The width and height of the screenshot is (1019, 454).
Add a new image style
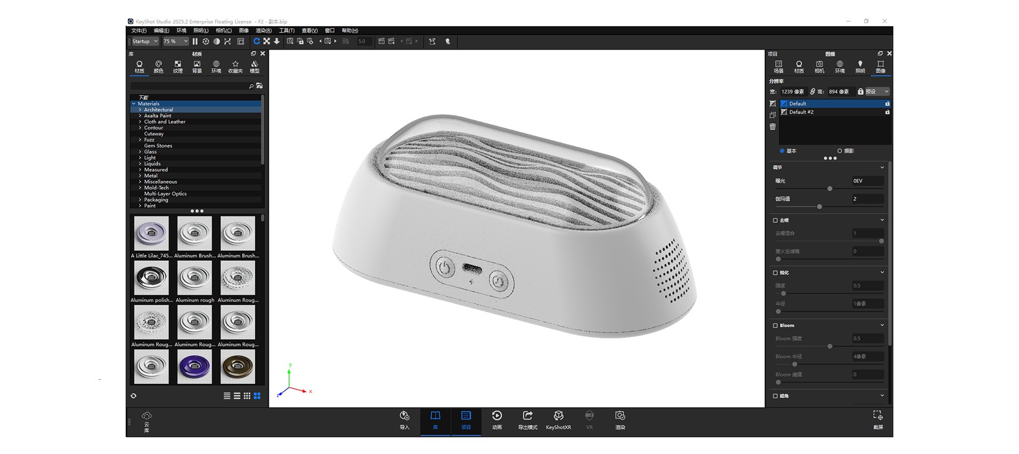773,103
